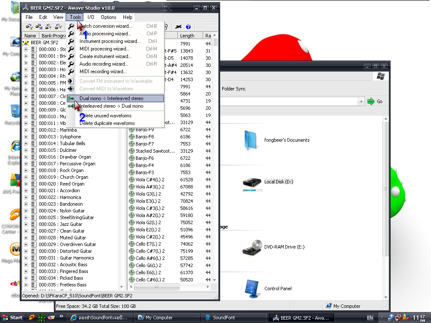This screenshot has height=323, width=431.
Task: Click the Recycle Bin desktop icon
Action: [x=14, y=111]
